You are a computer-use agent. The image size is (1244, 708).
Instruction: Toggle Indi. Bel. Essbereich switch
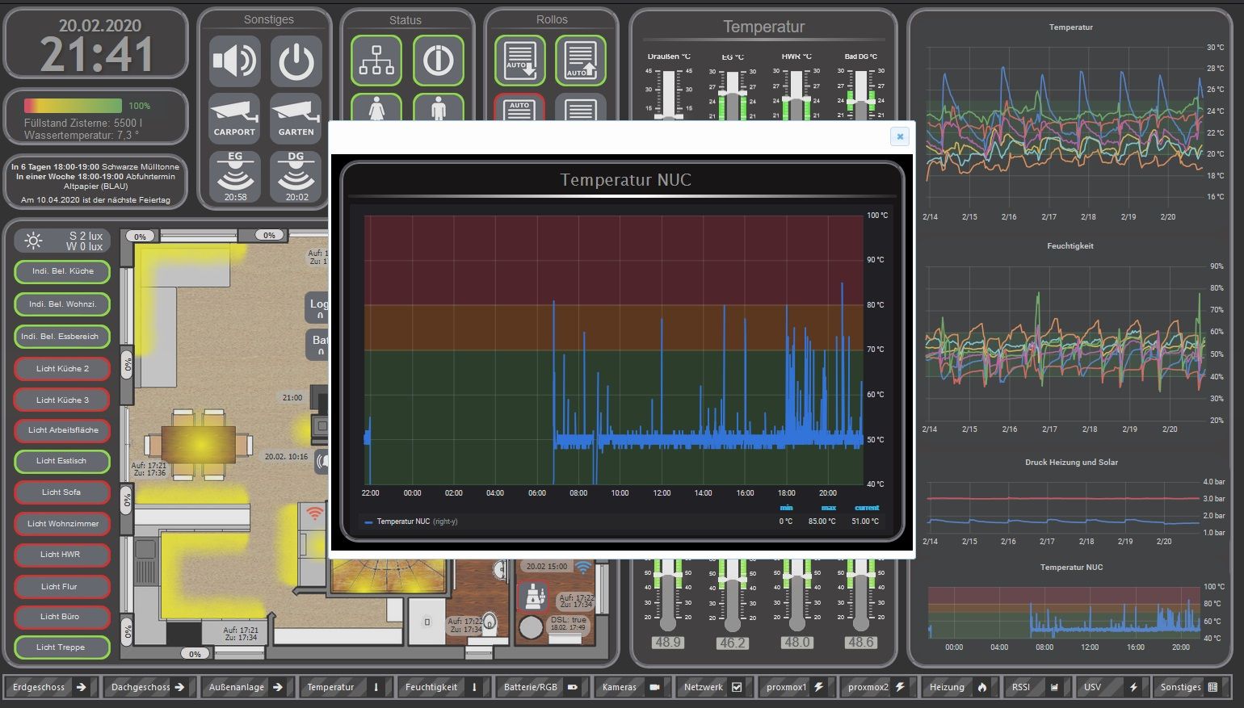click(62, 337)
